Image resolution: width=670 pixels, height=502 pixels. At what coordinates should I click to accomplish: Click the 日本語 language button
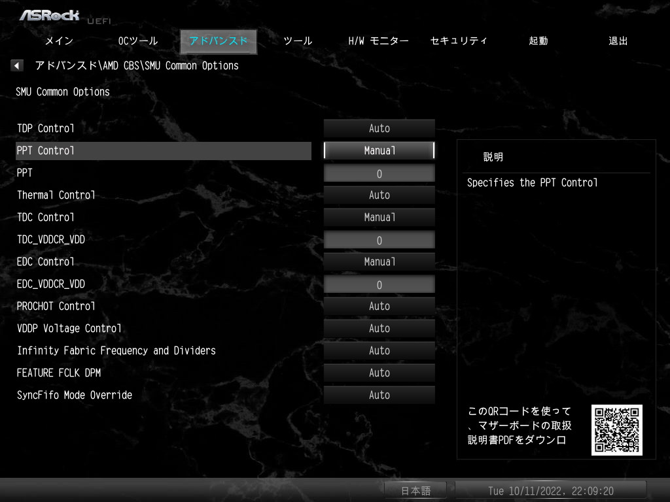pyautogui.click(x=415, y=490)
